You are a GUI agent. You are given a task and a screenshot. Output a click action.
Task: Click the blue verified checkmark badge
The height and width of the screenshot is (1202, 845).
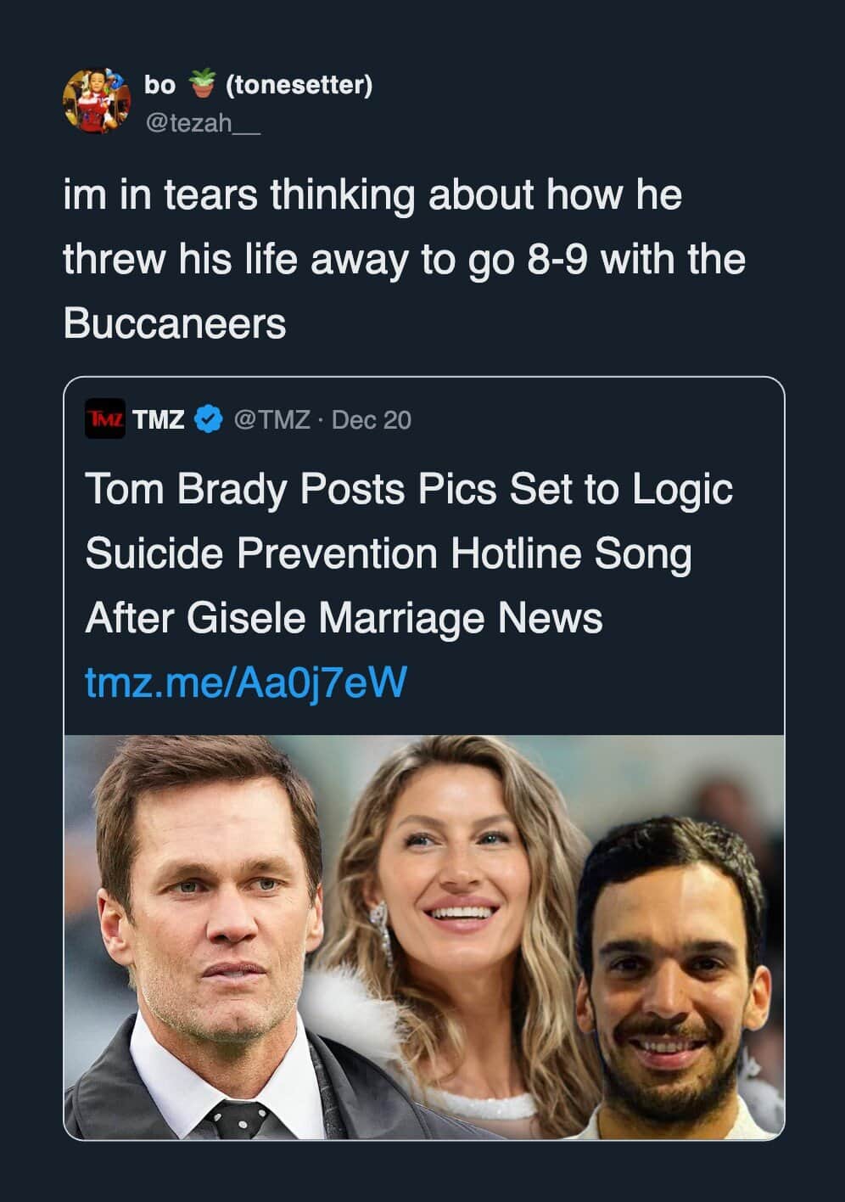point(209,419)
